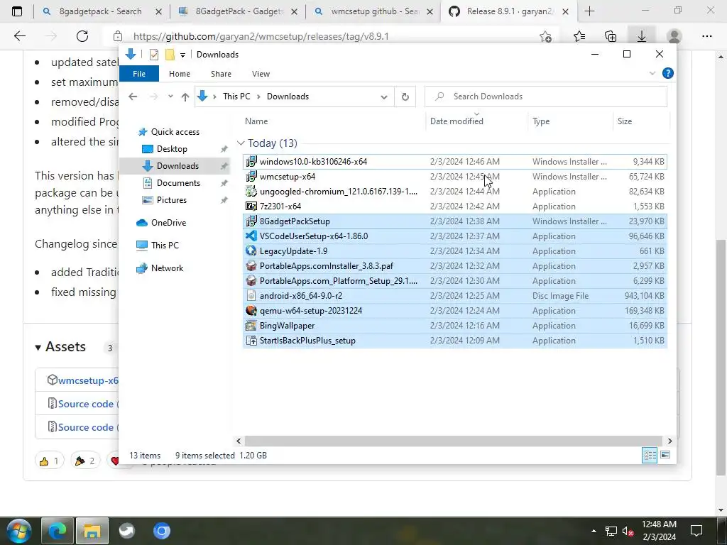
Task: Select OneDrive in navigation pane
Action: click(x=168, y=223)
